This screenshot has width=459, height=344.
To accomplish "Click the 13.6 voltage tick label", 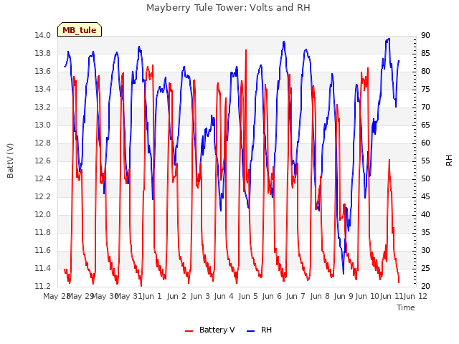I will [42, 72].
